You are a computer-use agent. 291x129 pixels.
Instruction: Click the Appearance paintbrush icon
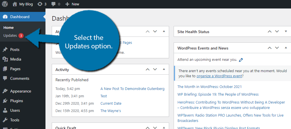click(5, 91)
